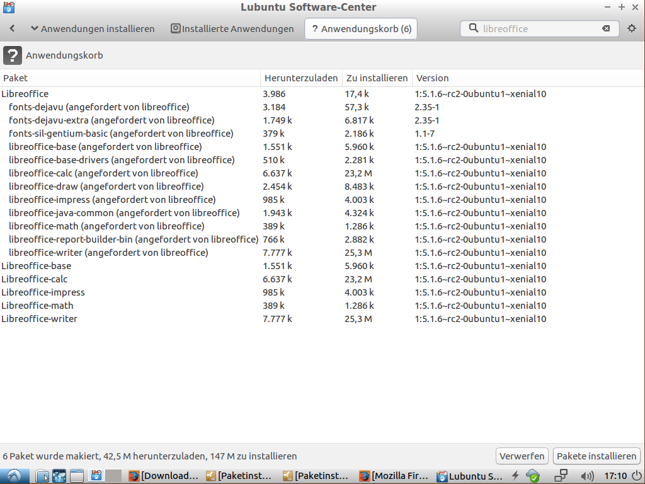The height and width of the screenshot is (484, 645).
Task: Click the search magnifier icon
Action: coord(474,28)
